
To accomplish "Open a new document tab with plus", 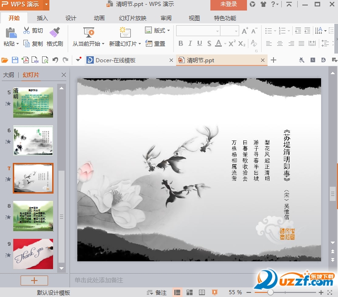I will coord(274,60).
